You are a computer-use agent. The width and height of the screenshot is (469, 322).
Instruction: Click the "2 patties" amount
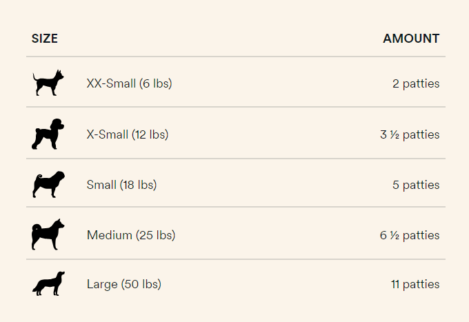(x=416, y=84)
